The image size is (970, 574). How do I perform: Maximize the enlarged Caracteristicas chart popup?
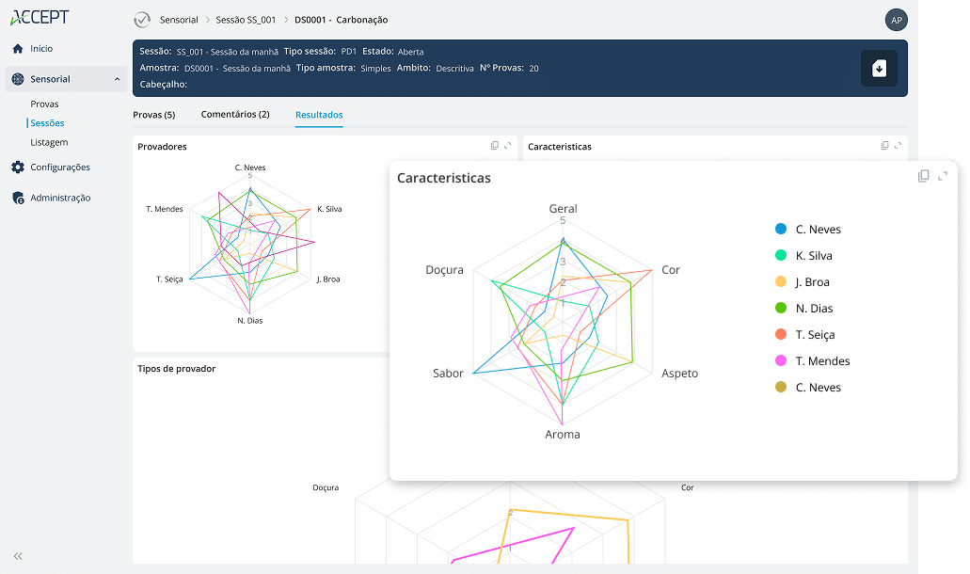click(943, 176)
